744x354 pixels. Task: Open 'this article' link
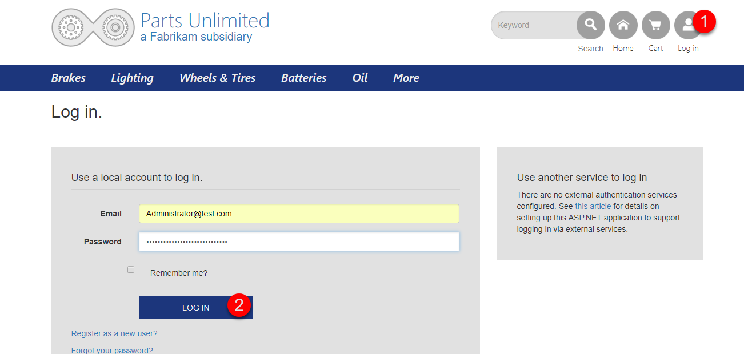(x=593, y=206)
